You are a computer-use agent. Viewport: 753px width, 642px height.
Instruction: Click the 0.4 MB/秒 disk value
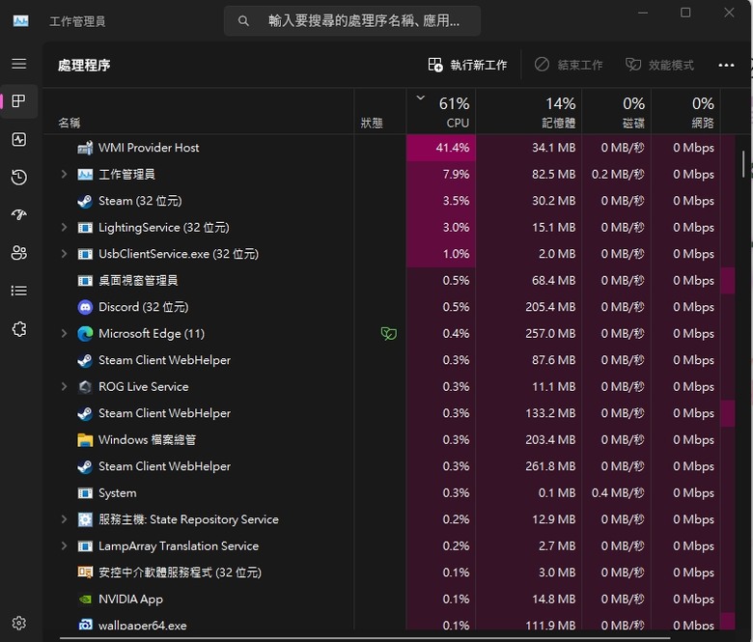point(618,492)
